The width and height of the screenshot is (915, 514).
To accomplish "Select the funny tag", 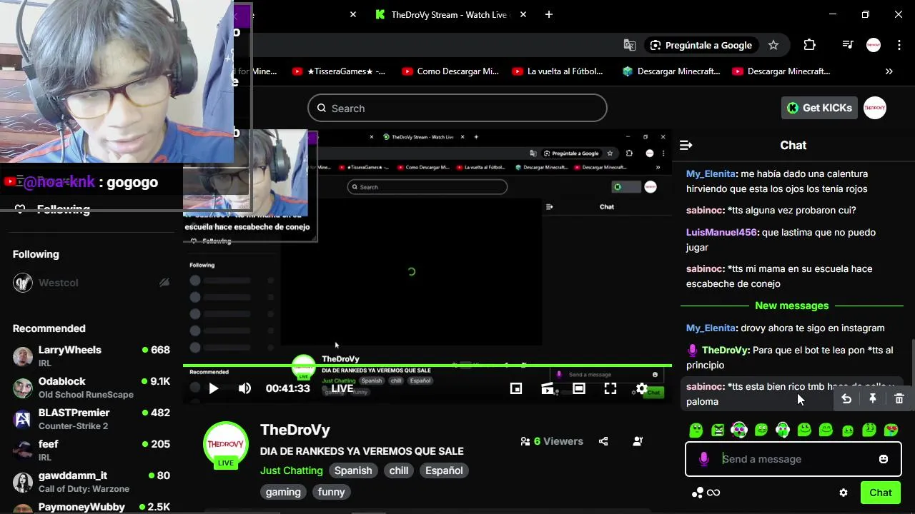I will pyautogui.click(x=331, y=492).
